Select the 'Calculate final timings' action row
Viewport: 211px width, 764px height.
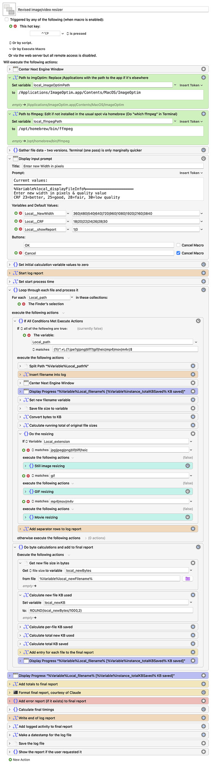108,709
